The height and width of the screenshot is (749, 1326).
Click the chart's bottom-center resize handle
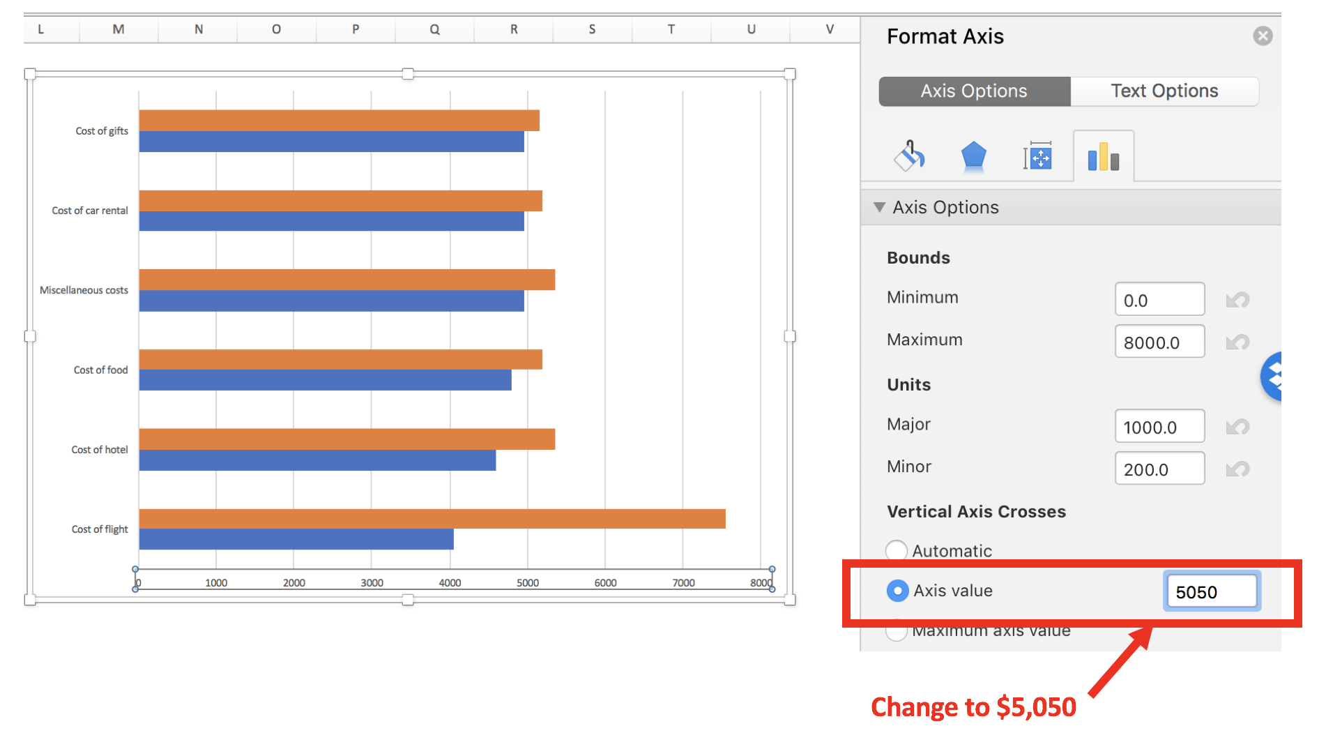point(408,600)
